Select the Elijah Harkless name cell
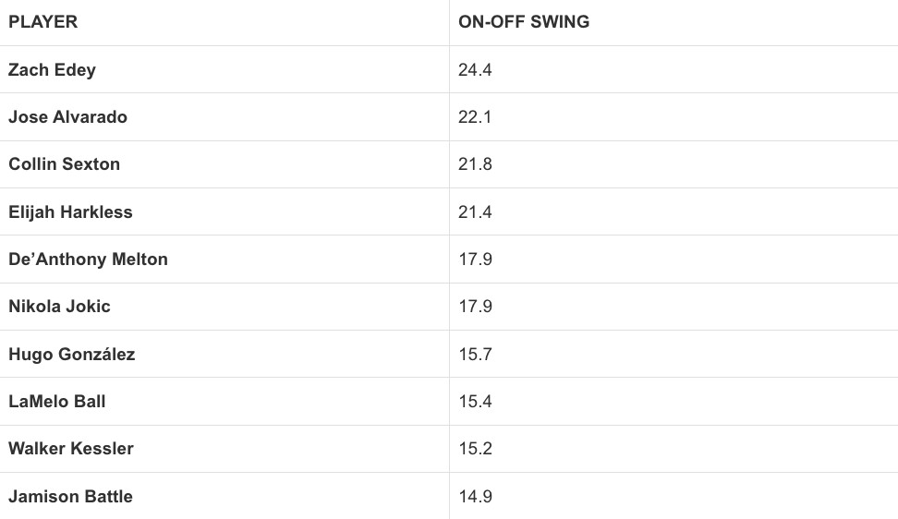Image resolution: width=898 pixels, height=519 pixels. (x=71, y=212)
